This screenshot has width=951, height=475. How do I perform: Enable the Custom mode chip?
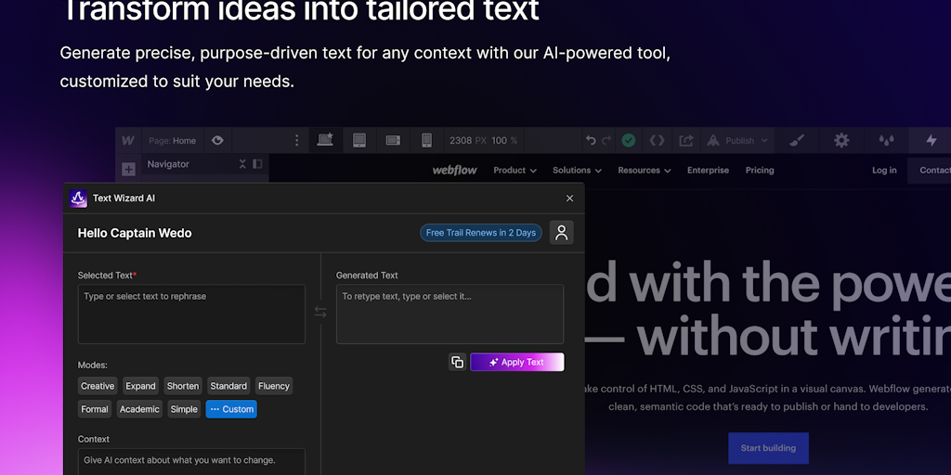click(x=231, y=409)
